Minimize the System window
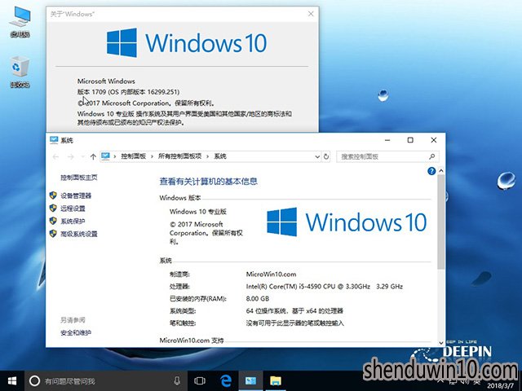The height and width of the screenshot is (391, 522). point(387,140)
